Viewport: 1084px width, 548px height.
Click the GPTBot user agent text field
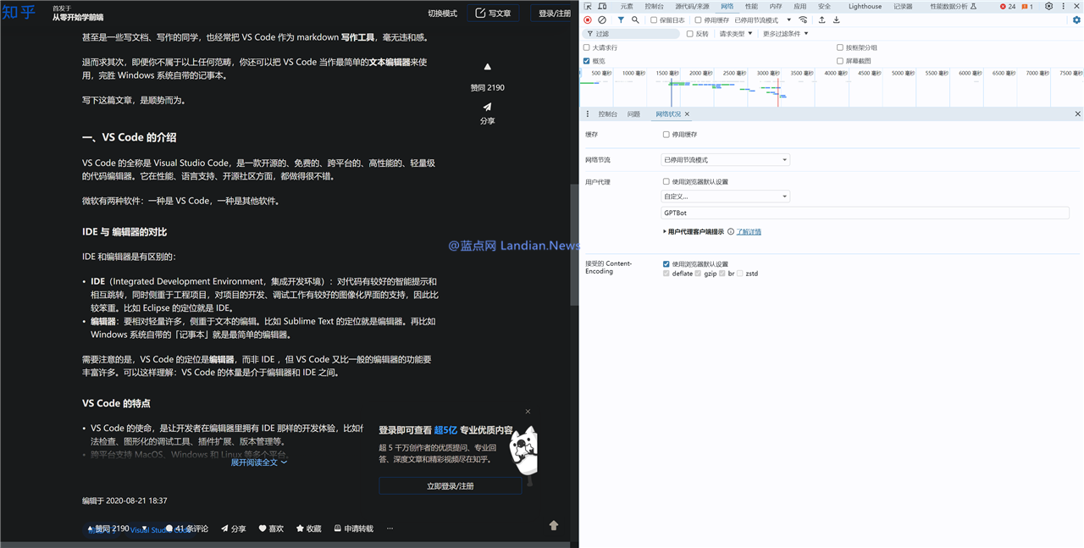pos(865,213)
